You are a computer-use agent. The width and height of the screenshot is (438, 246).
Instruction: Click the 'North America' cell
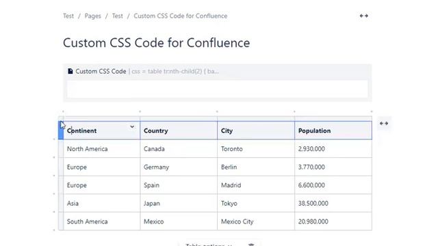102,149
